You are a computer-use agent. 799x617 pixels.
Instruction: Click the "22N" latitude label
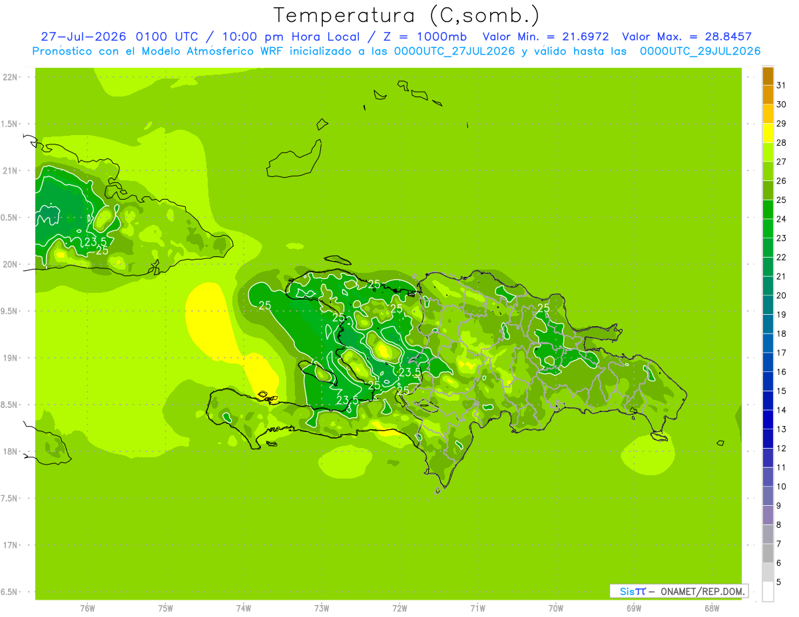(10, 77)
